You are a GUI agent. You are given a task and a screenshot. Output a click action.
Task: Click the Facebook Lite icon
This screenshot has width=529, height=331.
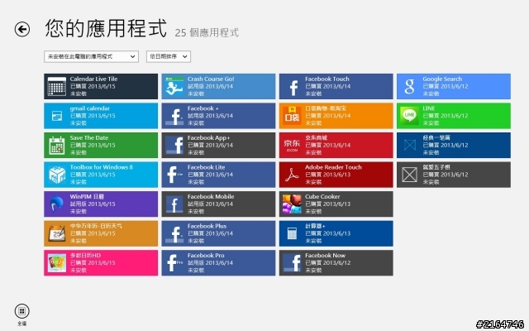pos(174,175)
